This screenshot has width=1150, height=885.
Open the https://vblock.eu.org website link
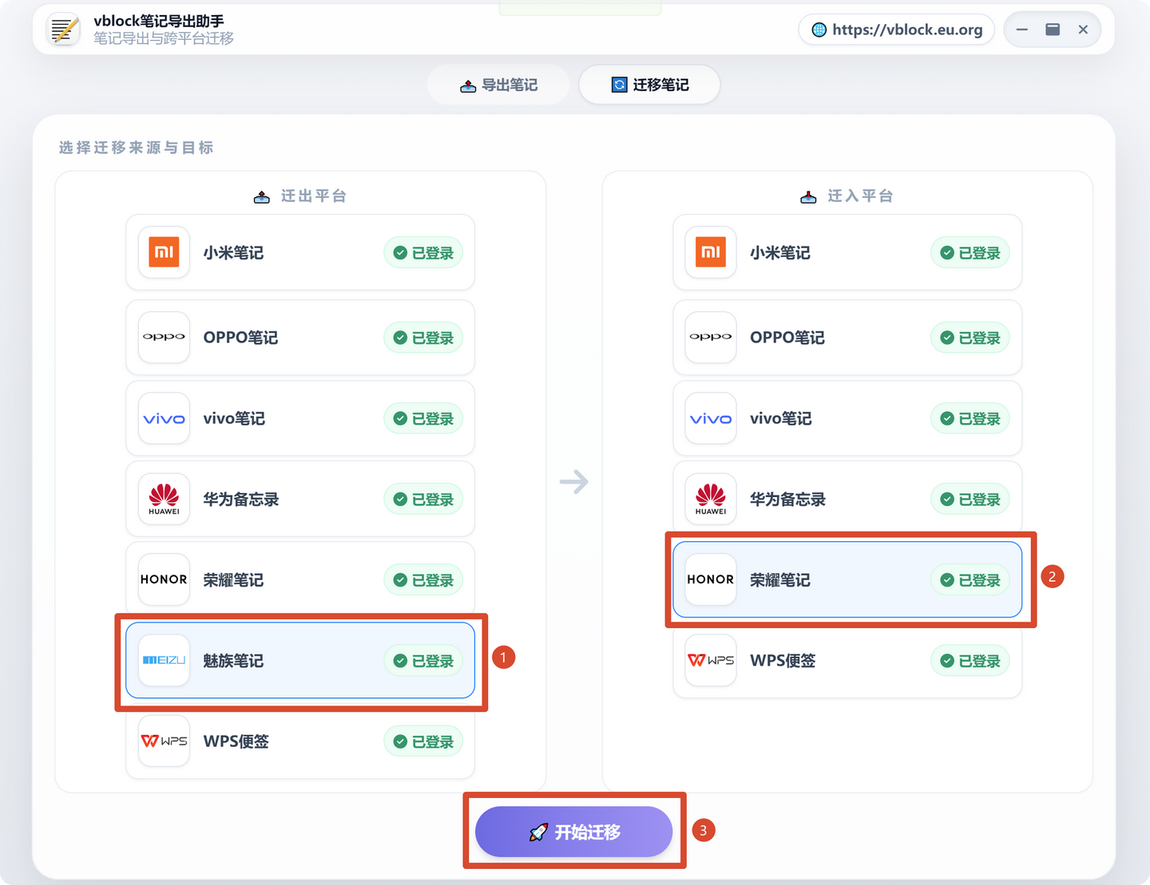coord(897,30)
